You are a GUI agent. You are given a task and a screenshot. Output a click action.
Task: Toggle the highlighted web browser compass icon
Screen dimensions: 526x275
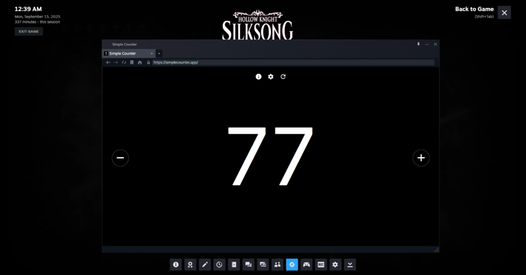pyautogui.click(x=292, y=264)
